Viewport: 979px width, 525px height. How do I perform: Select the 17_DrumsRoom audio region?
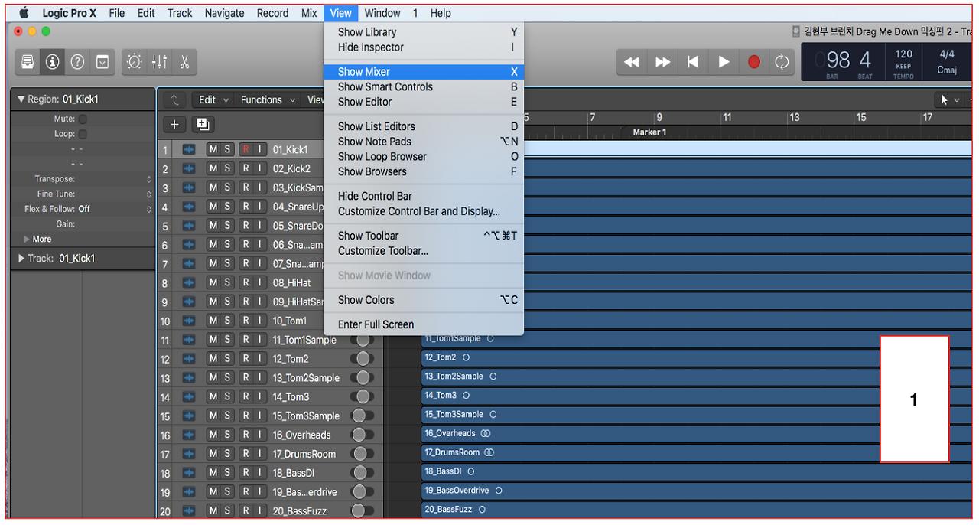pyautogui.click(x=696, y=453)
